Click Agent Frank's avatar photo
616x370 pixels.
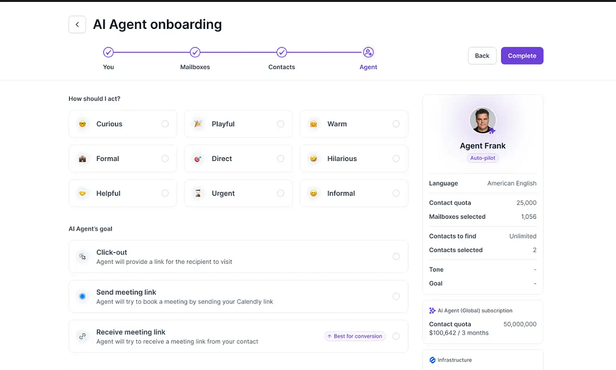pyautogui.click(x=483, y=120)
